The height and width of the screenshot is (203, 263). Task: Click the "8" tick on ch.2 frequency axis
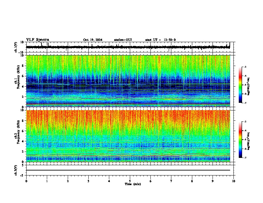(x=23, y=121)
